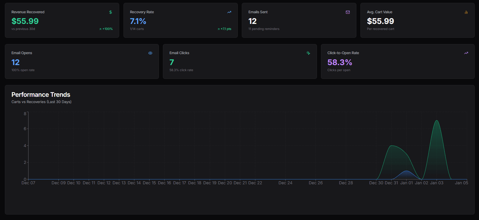Click the green $55.99 revenue recovered value
This screenshot has width=479, height=220.
[x=25, y=21]
